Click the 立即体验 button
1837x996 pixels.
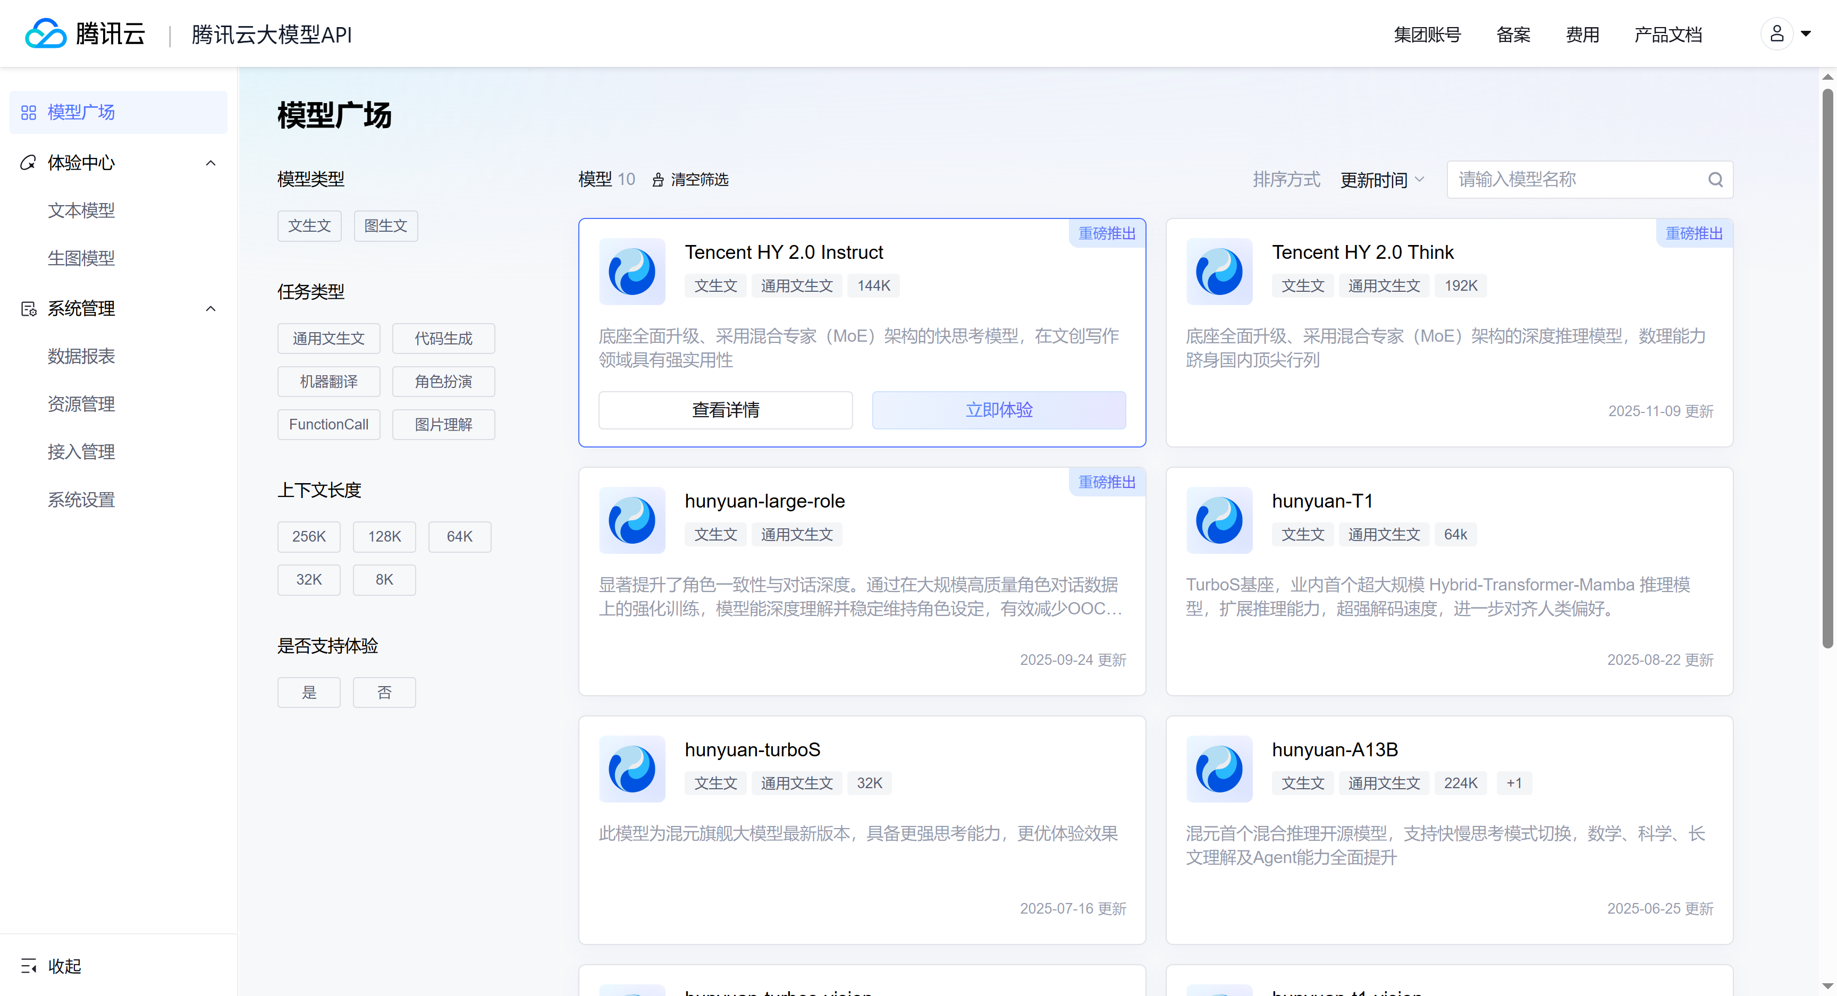(998, 410)
